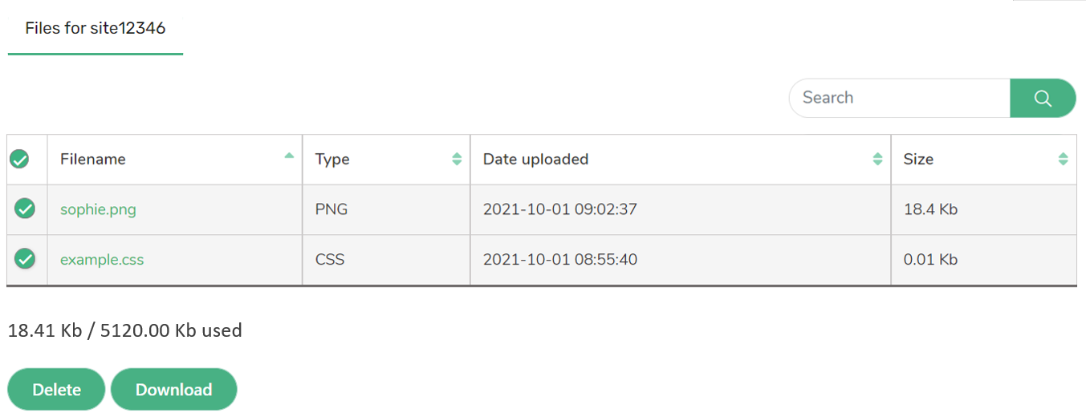1086x417 pixels.
Task: Sort by Filename using its arrow icon
Action: click(x=289, y=156)
